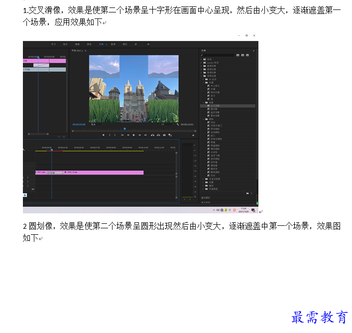Open the 基本图形 panel
The height and width of the screenshot is (333, 352).
coord(206,198)
